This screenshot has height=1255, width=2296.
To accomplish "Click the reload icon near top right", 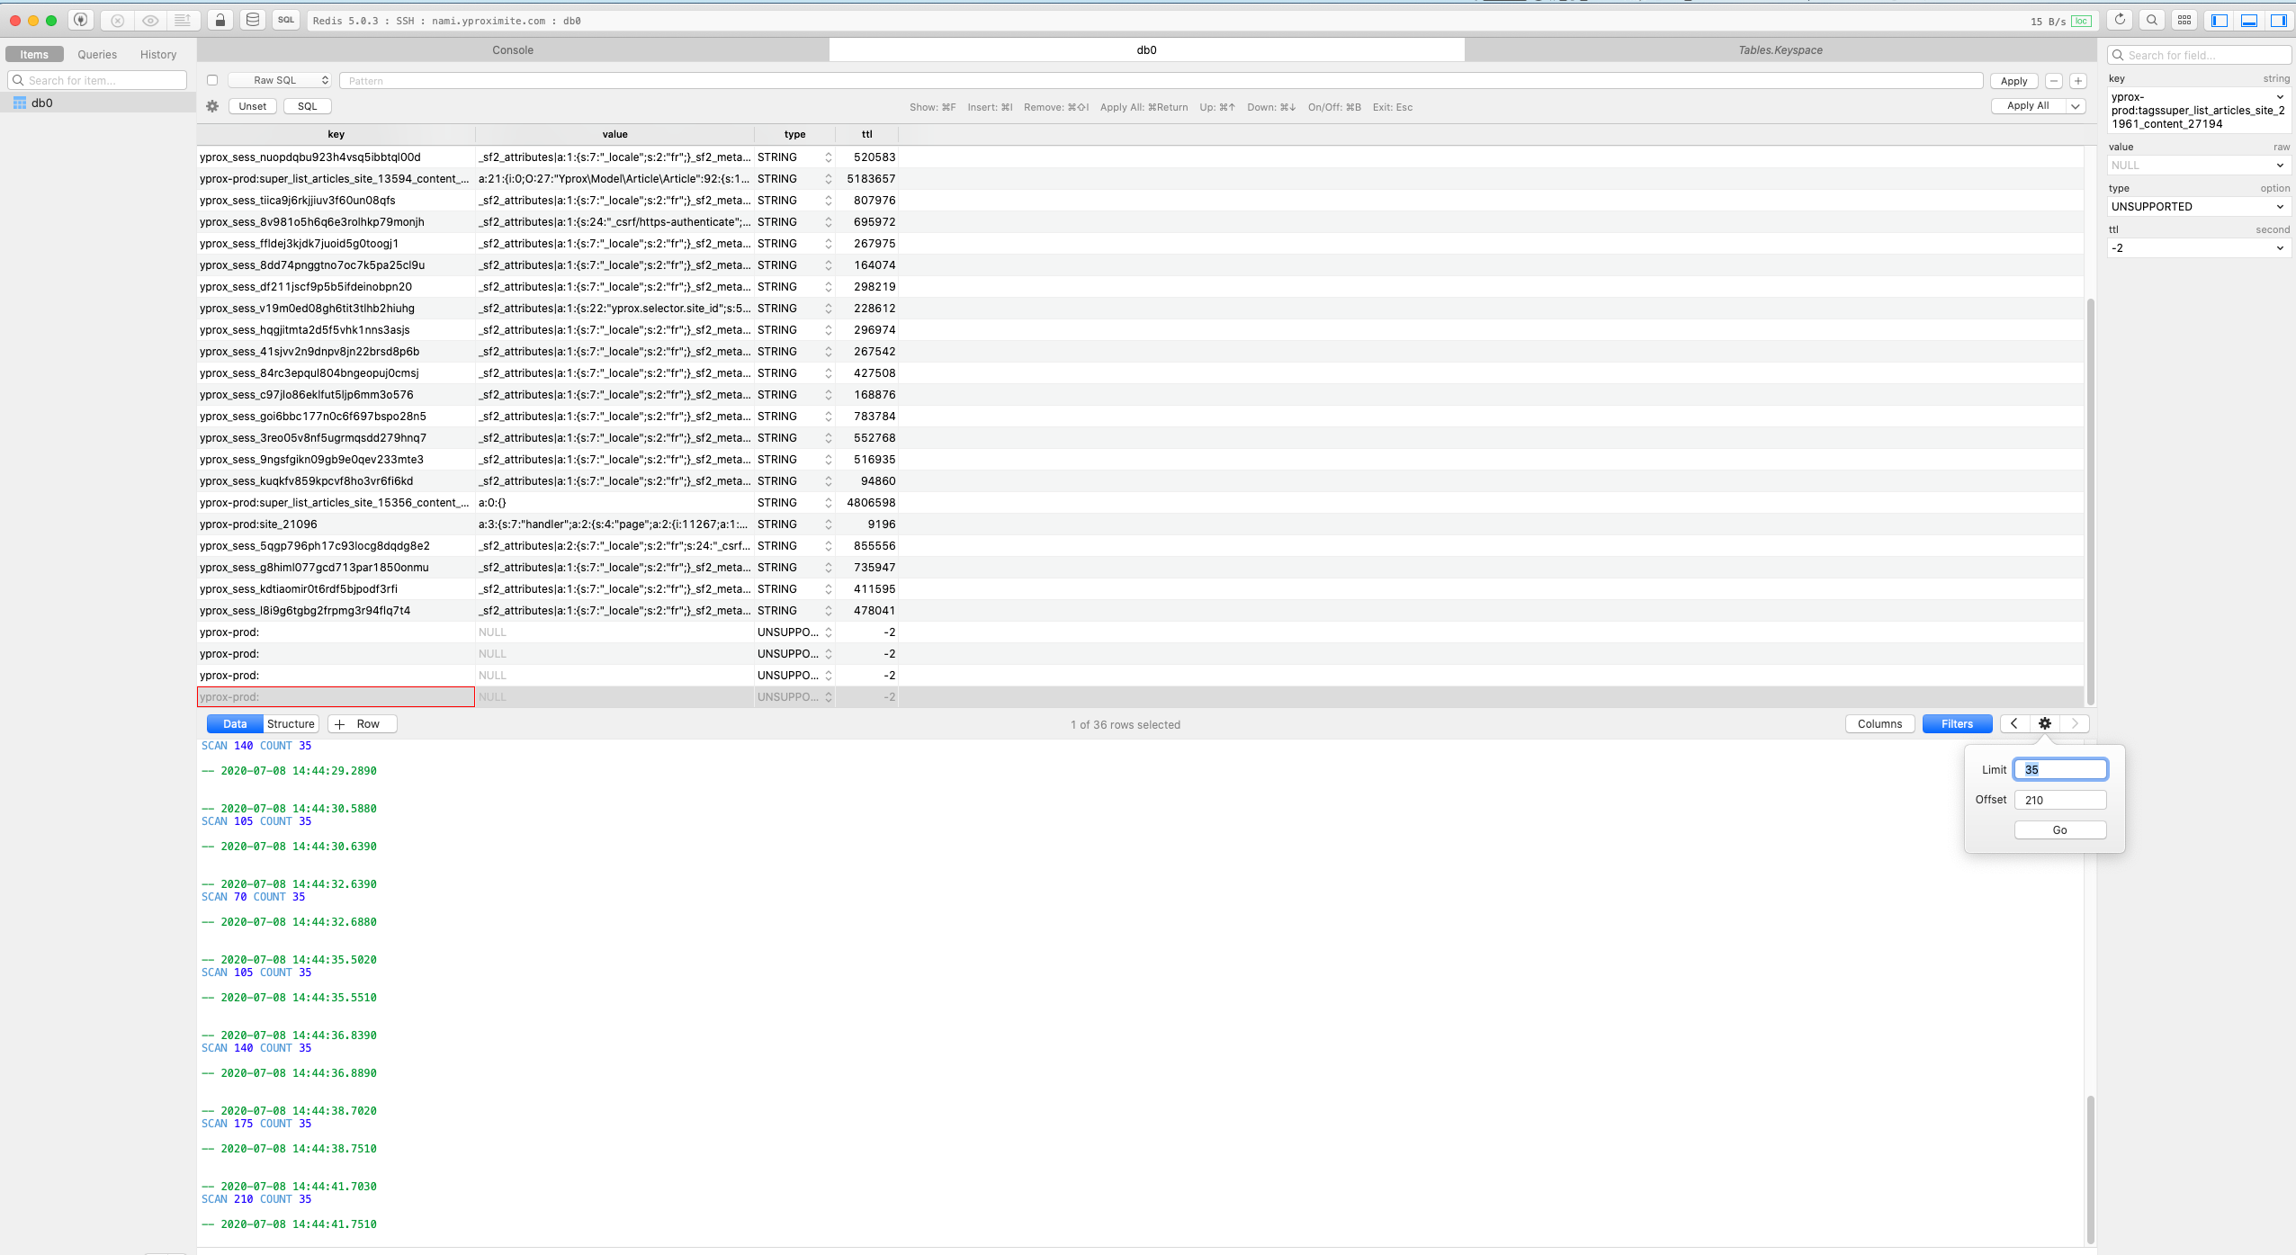I will click(x=2120, y=20).
